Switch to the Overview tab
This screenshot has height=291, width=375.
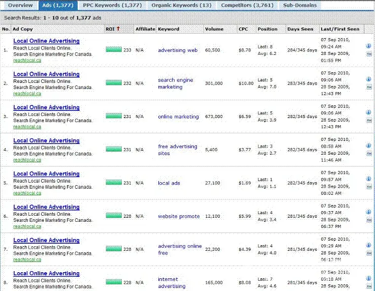click(x=20, y=5)
